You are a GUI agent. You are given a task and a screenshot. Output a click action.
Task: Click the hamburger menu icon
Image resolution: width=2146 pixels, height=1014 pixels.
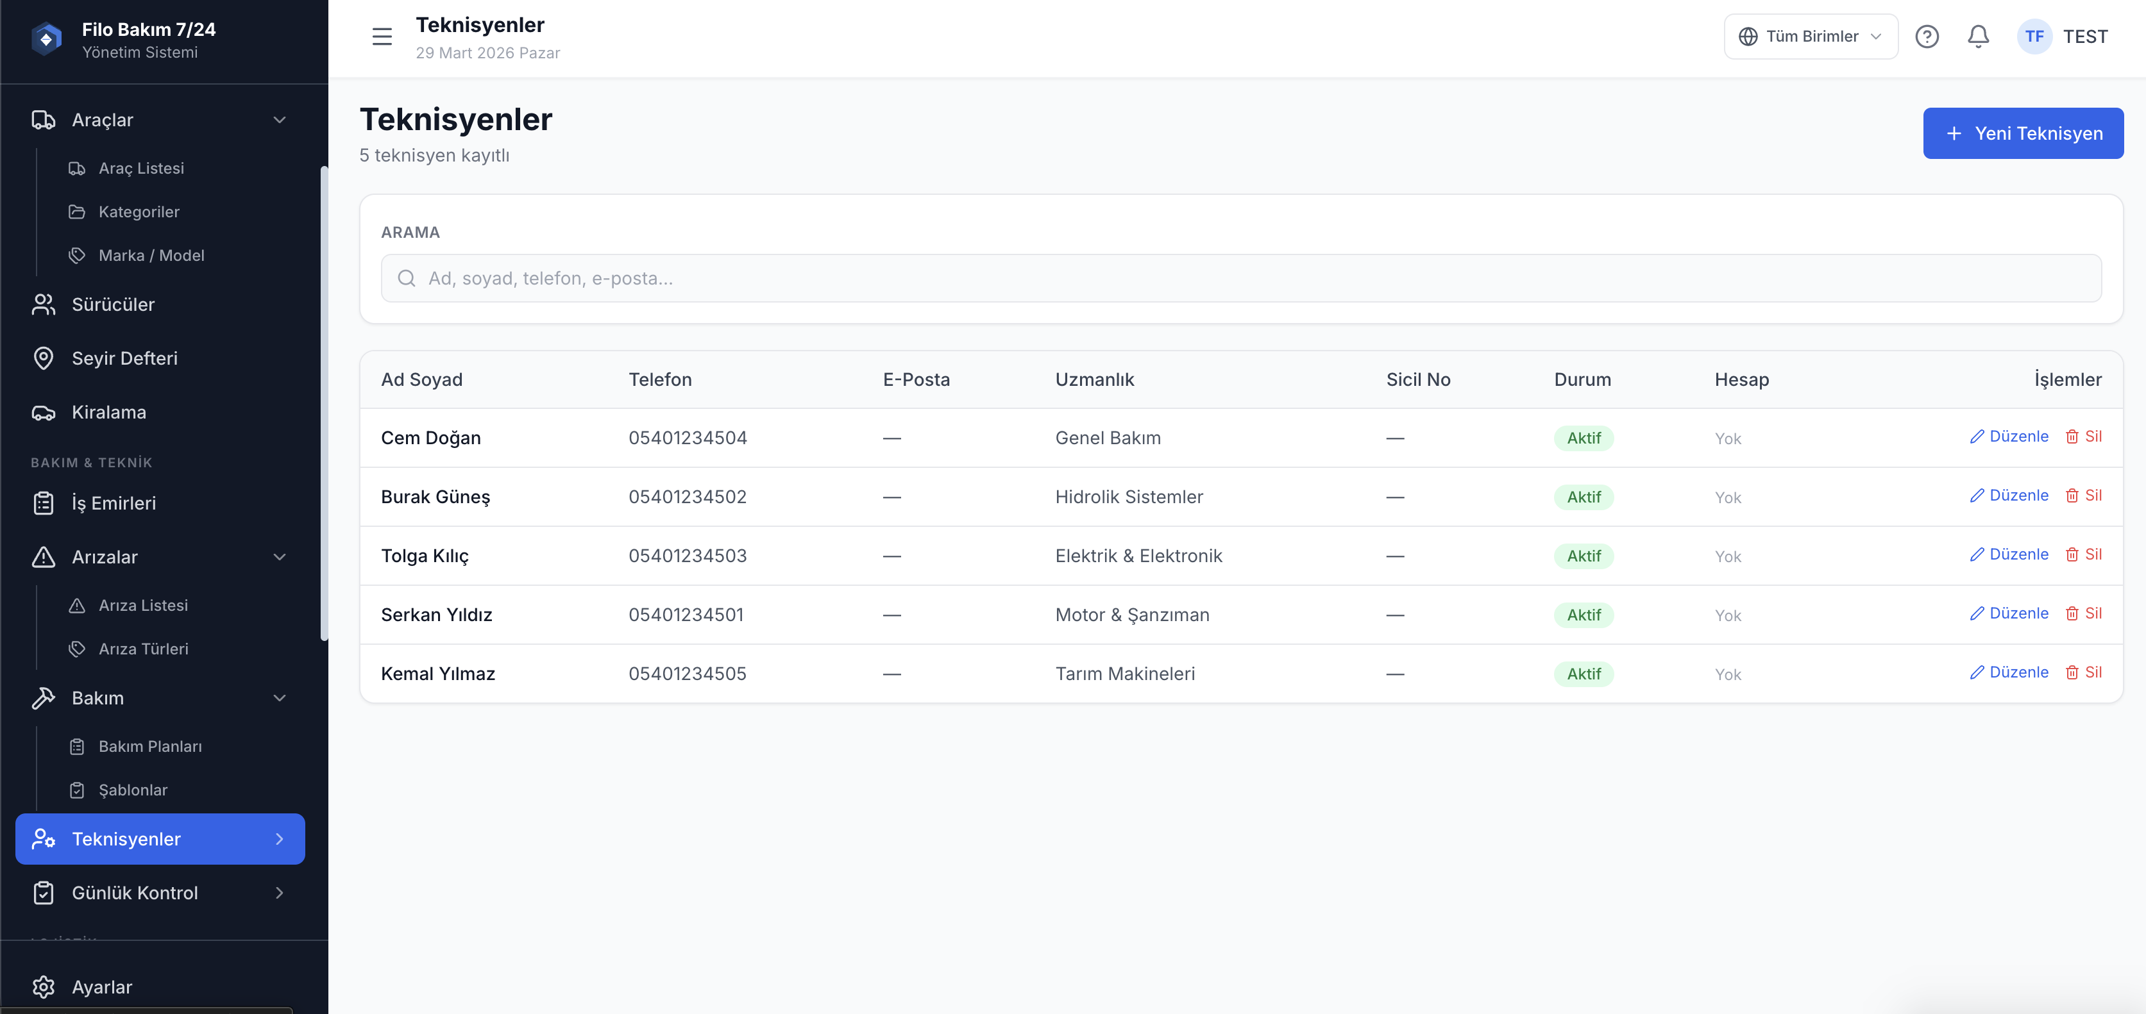(382, 37)
